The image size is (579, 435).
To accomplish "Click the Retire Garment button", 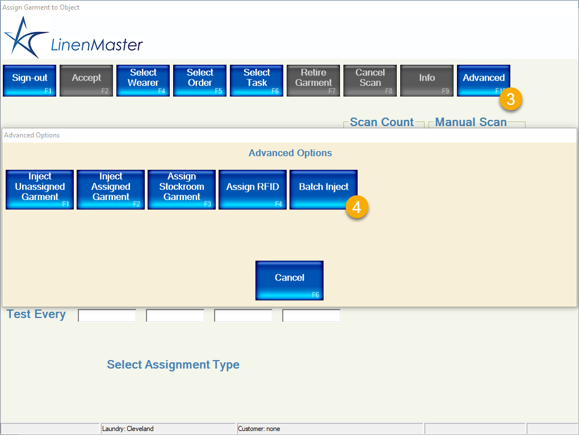I will click(x=313, y=80).
